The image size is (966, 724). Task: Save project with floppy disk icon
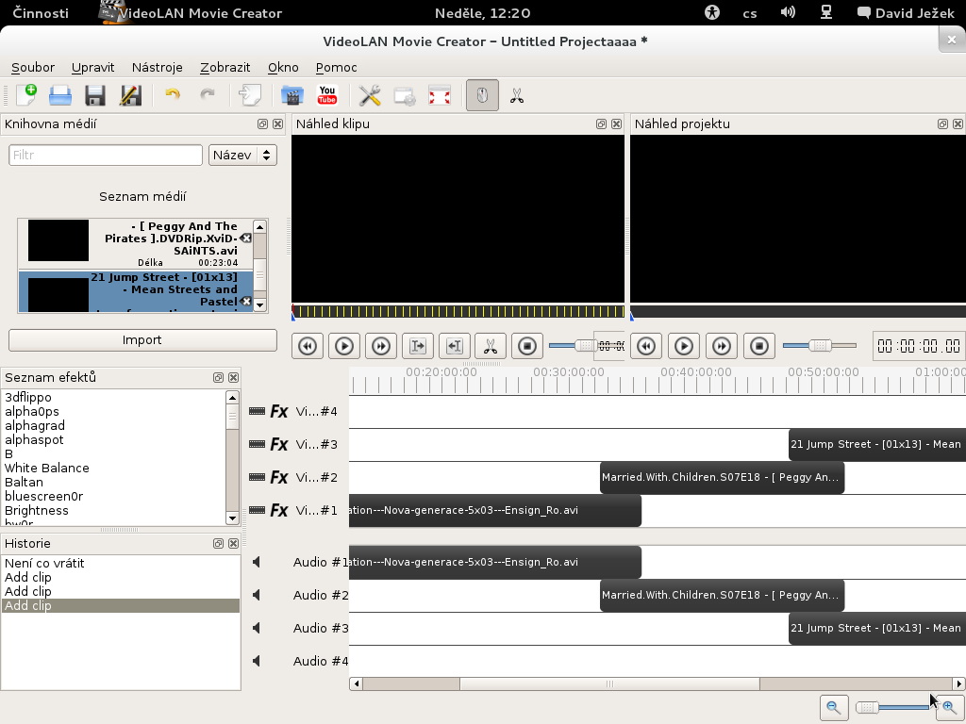point(95,95)
